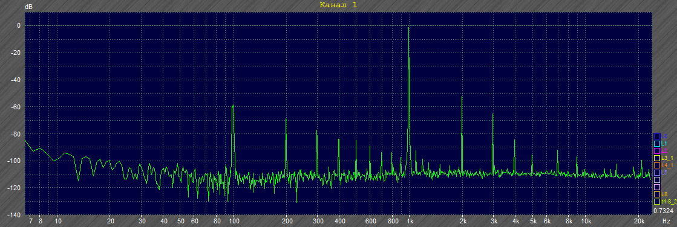This screenshot has height=227, width=677.
Task: Select the L3_1 legend label
Action: (x=667, y=159)
